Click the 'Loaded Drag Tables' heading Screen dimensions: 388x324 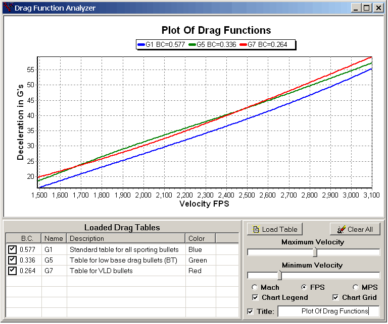(x=122, y=227)
